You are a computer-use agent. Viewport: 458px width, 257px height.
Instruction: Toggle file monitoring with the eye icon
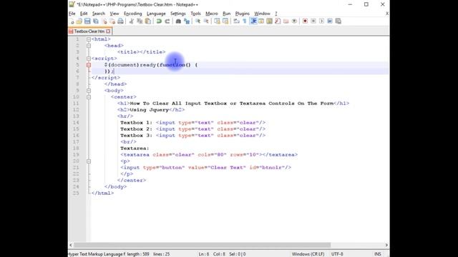[x=294, y=21]
